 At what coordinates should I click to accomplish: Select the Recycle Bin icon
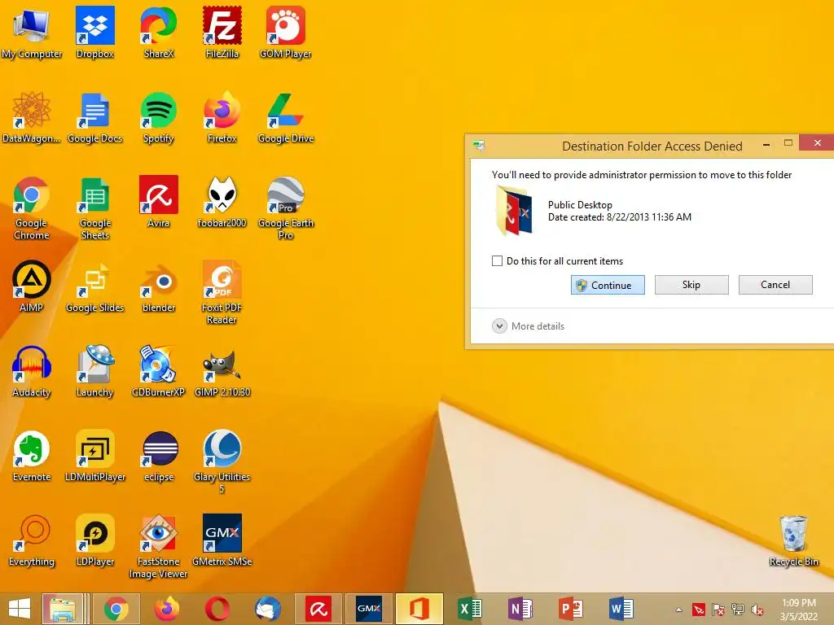[x=793, y=541]
